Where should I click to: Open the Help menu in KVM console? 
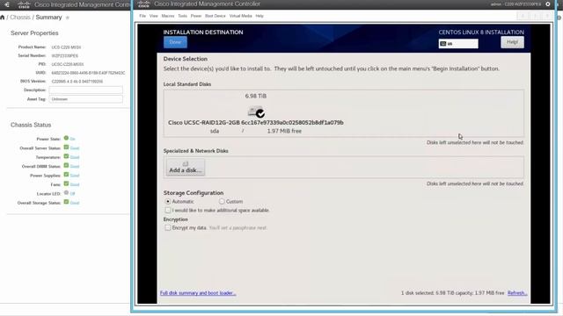click(260, 16)
